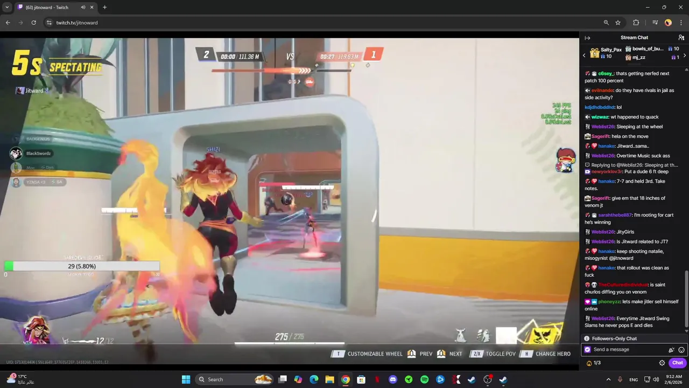Open username newyorklov3r in chat
Viewport: 689px width, 388px height.
tap(607, 171)
